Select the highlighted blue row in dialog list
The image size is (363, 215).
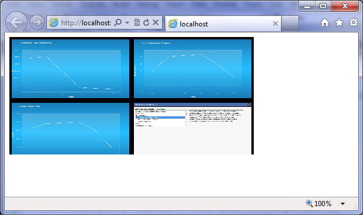point(160,117)
